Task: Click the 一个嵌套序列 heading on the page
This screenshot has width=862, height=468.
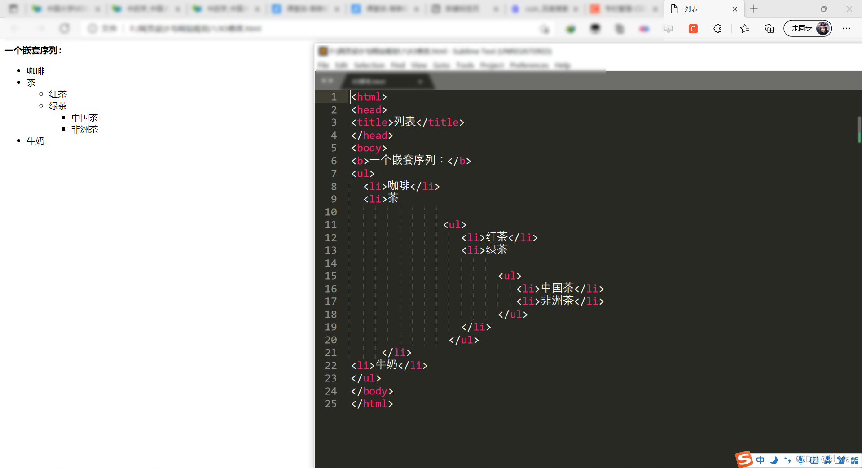Action: tap(33, 50)
